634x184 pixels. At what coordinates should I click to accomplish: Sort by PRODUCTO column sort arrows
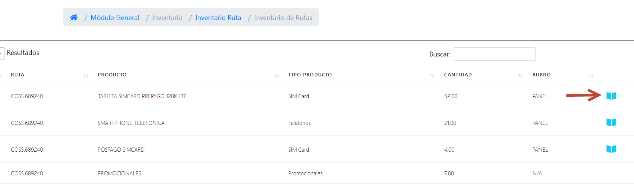click(x=277, y=75)
